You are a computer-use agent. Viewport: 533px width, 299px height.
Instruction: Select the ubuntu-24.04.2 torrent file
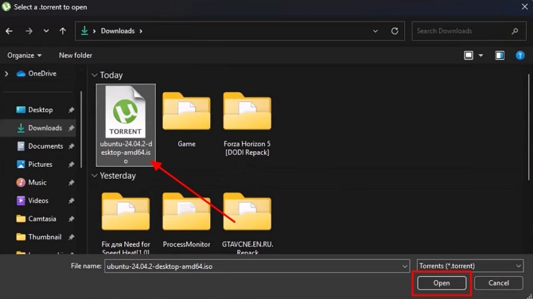[126, 125]
